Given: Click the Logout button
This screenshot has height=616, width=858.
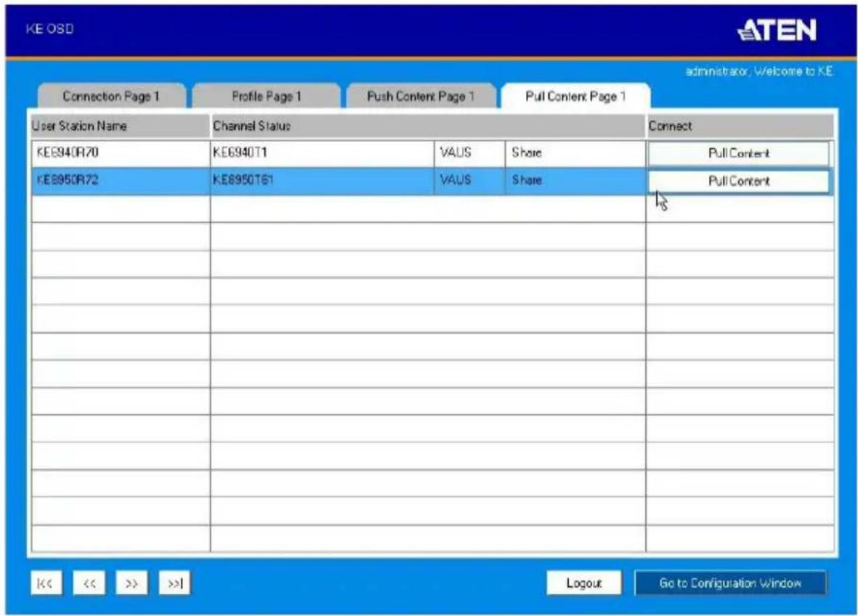Looking at the screenshot, I should click(x=584, y=583).
